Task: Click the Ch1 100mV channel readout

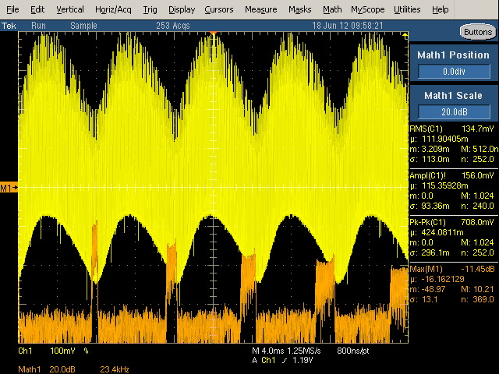Action: pos(47,351)
